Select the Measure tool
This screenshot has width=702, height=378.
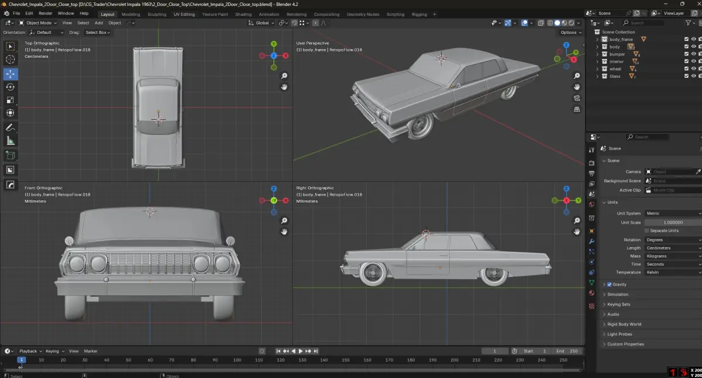tap(11, 141)
